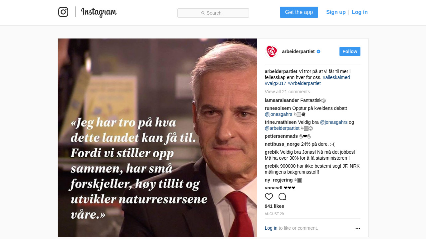
Task: Click the Get the app button
Action: (299, 12)
